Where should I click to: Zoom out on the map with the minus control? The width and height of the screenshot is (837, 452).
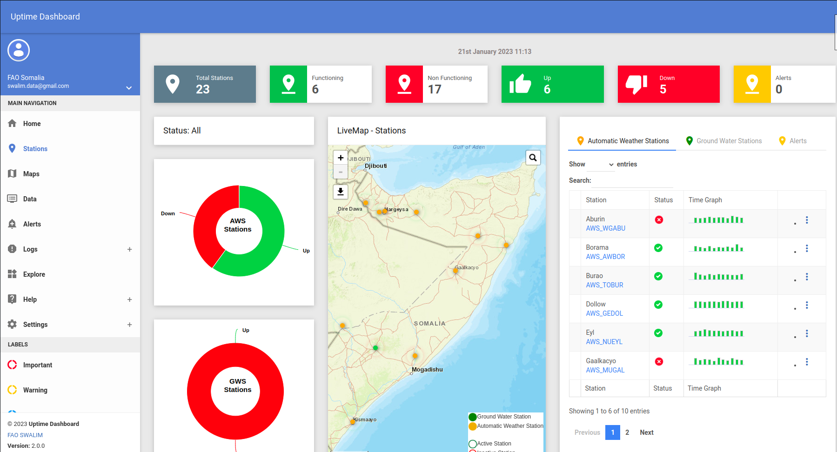click(x=341, y=172)
